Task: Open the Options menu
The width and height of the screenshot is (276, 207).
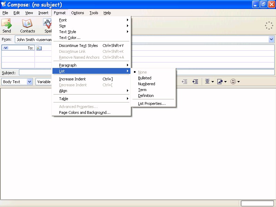Action: click(x=77, y=13)
